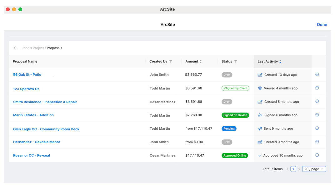Image resolution: width=335 pixels, height=189 pixels.
Task: Click the Created by column header label
Action: coord(158,61)
